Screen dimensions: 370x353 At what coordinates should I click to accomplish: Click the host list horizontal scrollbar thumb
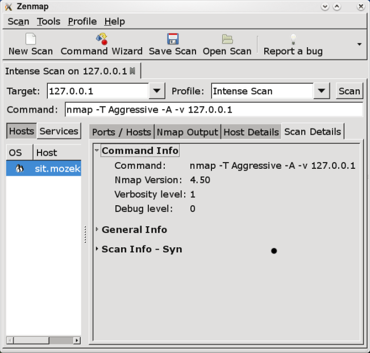(x=31, y=340)
